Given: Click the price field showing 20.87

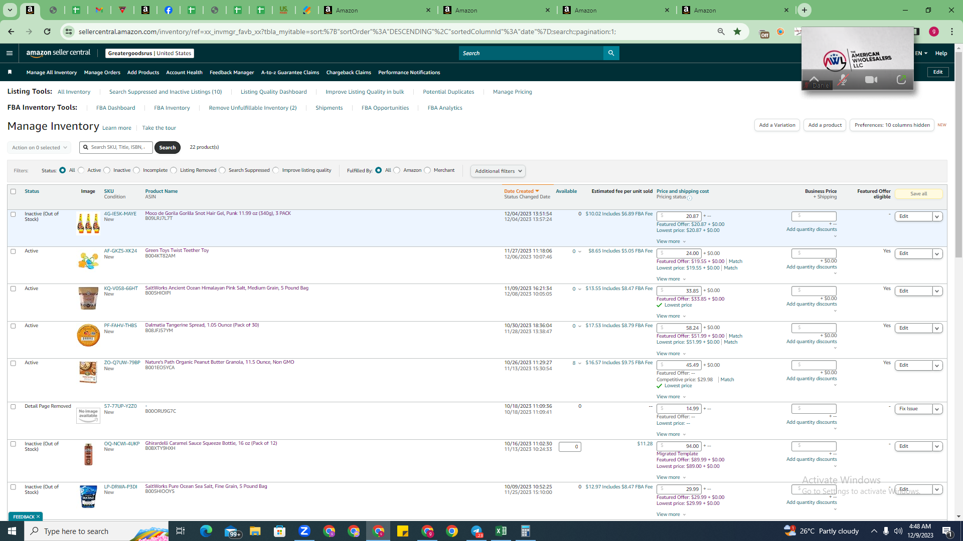Looking at the screenshot, I should (679, 216).
